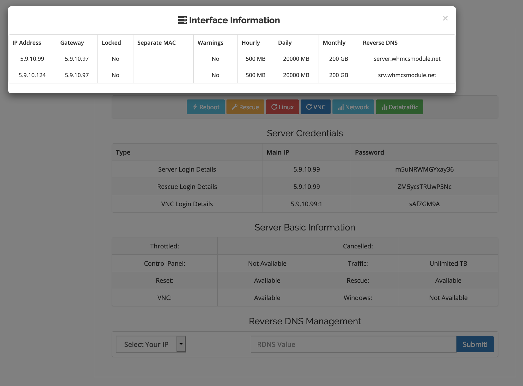Click the refresh icon on the Linux button
This screenshot has width=523, height=386.
[x=274, y=107]
